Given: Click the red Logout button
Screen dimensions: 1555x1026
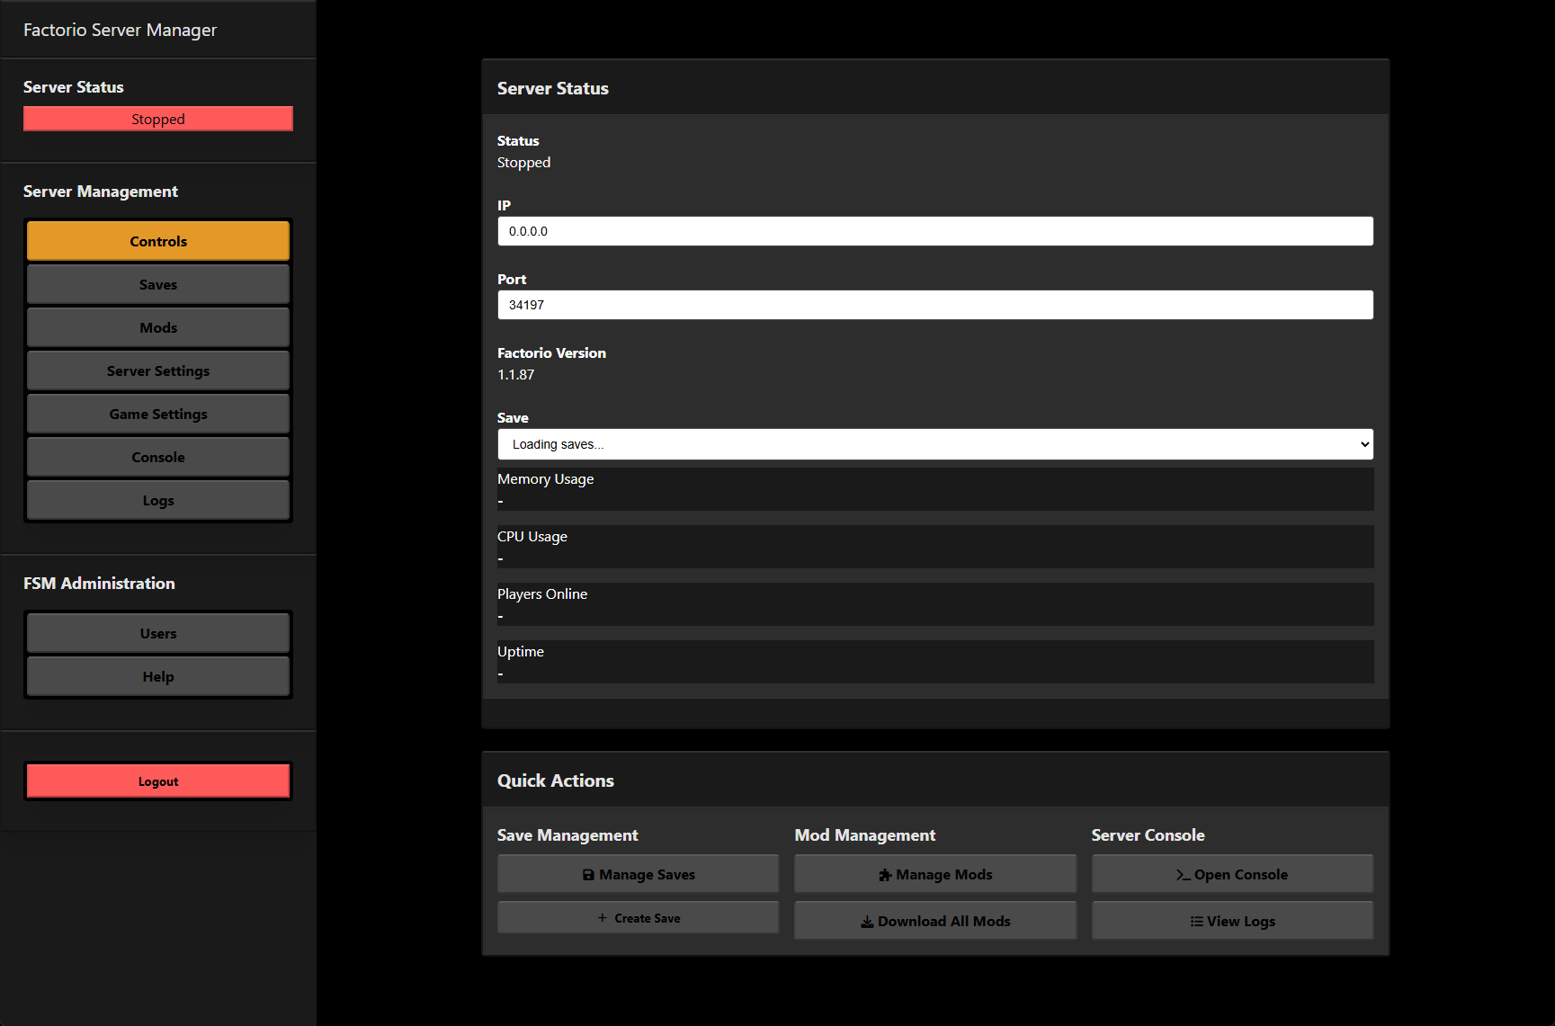Looking at the screenshot, I should pos(158,781).
